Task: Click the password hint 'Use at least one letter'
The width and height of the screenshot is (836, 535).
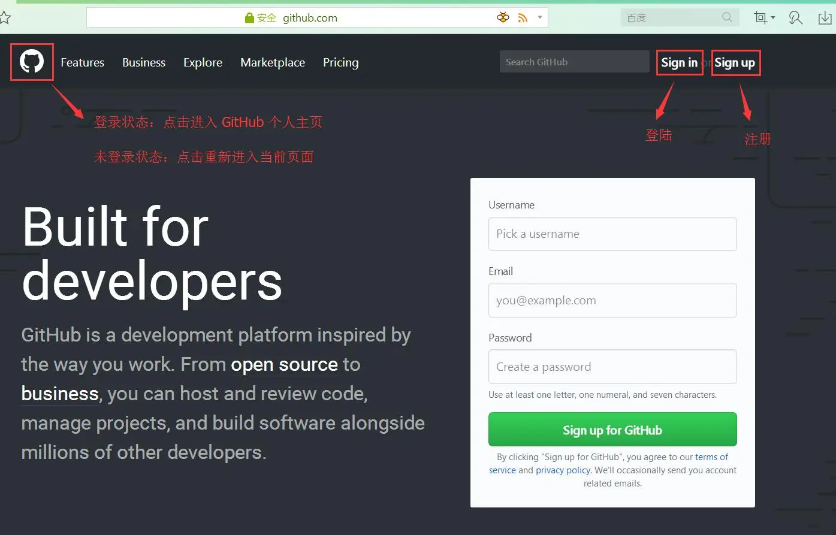Action: click(602, 395)
